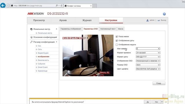The width and height of the screenshot is (185, 104).
Task: Click the browser forward arrow button
Action: click(8, 5)
